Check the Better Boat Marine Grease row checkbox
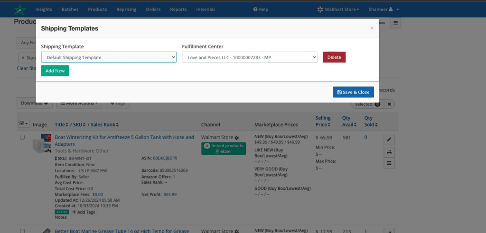The image size is (486, 233). [x=22, y=231]
